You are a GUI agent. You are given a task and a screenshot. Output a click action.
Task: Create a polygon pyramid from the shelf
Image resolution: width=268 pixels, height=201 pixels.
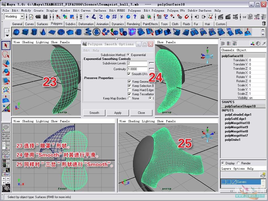click(70, 32)
